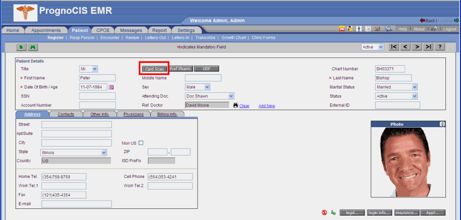
Task: Open the Messages tab
Action: click(131, 30)
